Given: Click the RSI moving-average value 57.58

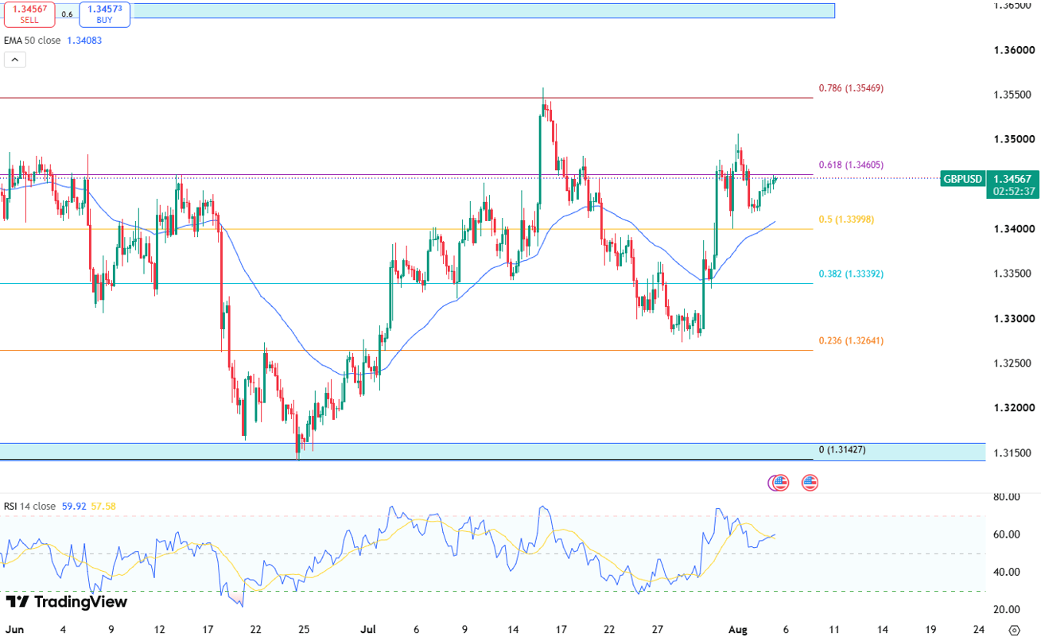Looking at the screenshot, I should click(x=103, y=506).
